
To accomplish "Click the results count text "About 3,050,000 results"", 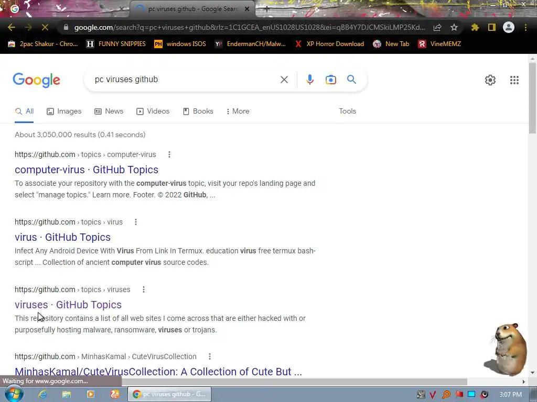I will pyautogui.click(x=55, y=135).
